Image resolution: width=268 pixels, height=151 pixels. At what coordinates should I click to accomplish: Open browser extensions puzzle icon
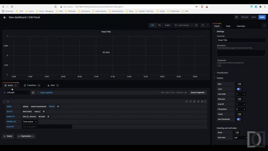pyautogui.click(x=260, y=7)
